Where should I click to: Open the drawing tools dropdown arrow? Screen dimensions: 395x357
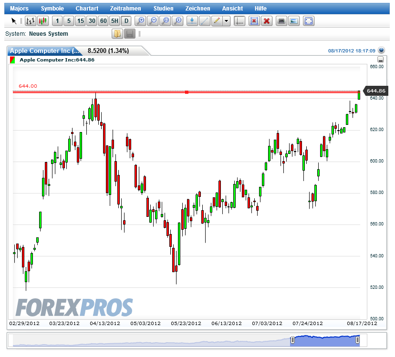pos(227,21)
